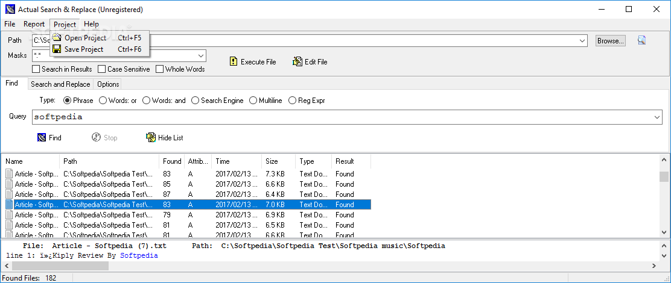Expand the Query history dropdown
The image size is (671, 283).
coord(657,117)
